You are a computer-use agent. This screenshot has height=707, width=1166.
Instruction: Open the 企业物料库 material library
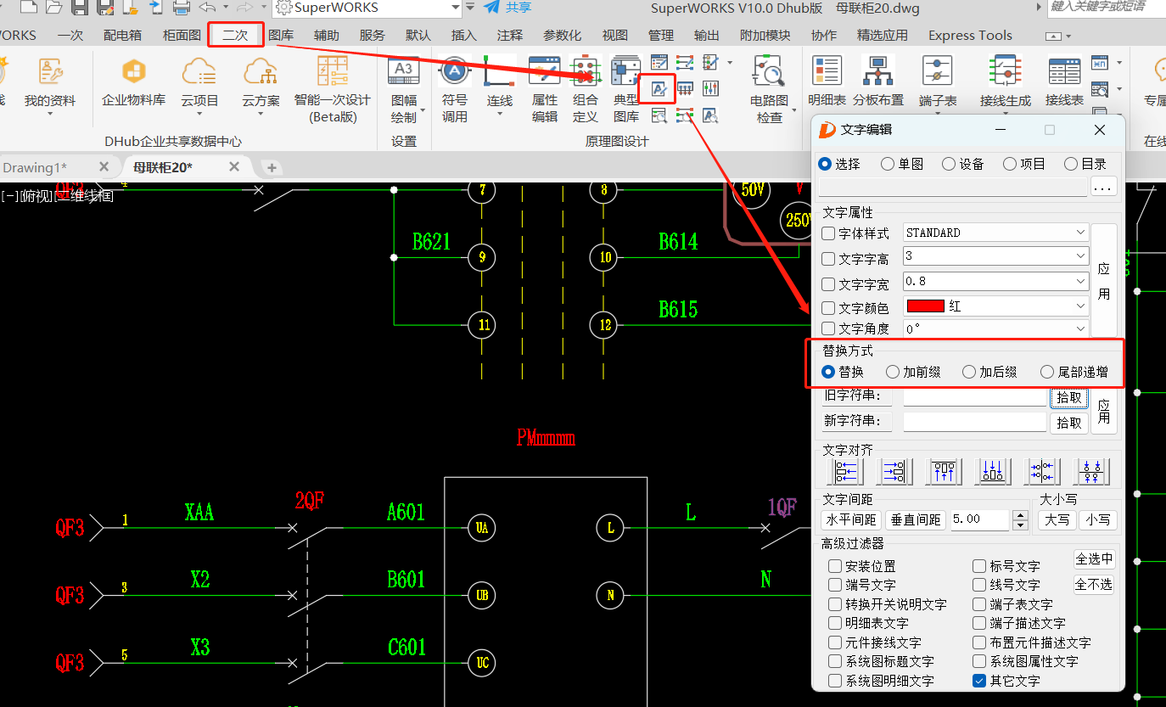coord(133,82)
